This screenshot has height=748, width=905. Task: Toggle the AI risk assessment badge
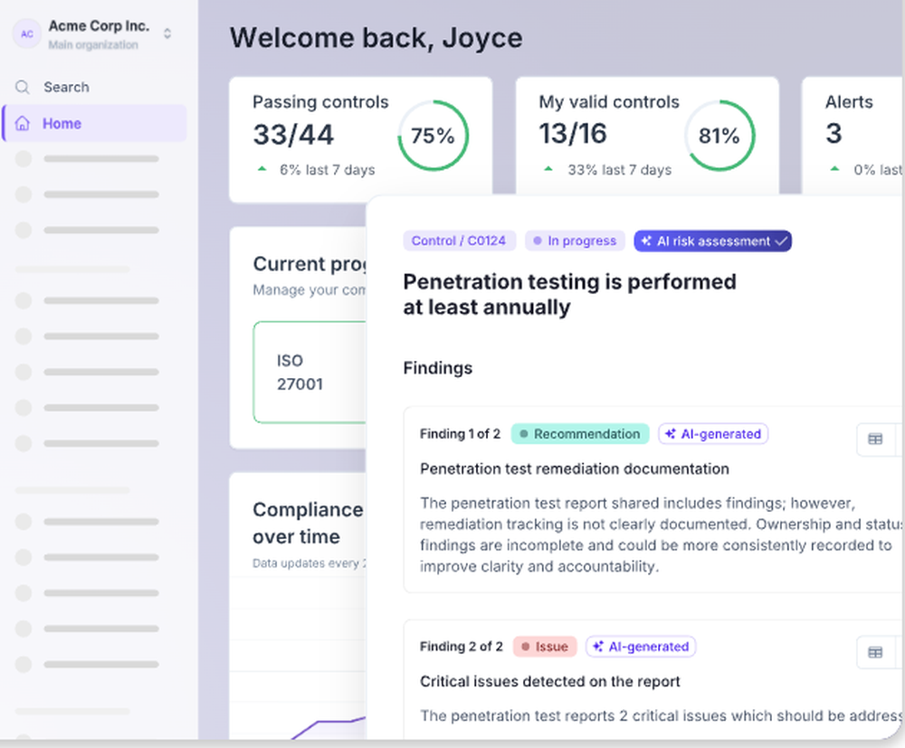tap(712, 241)
